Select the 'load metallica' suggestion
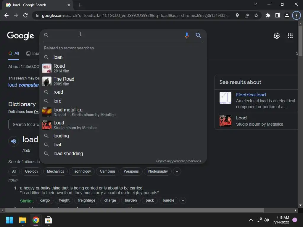 click(x=123, y=112)
